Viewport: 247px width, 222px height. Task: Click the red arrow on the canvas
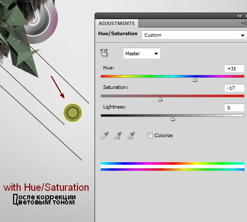(58, 87)
